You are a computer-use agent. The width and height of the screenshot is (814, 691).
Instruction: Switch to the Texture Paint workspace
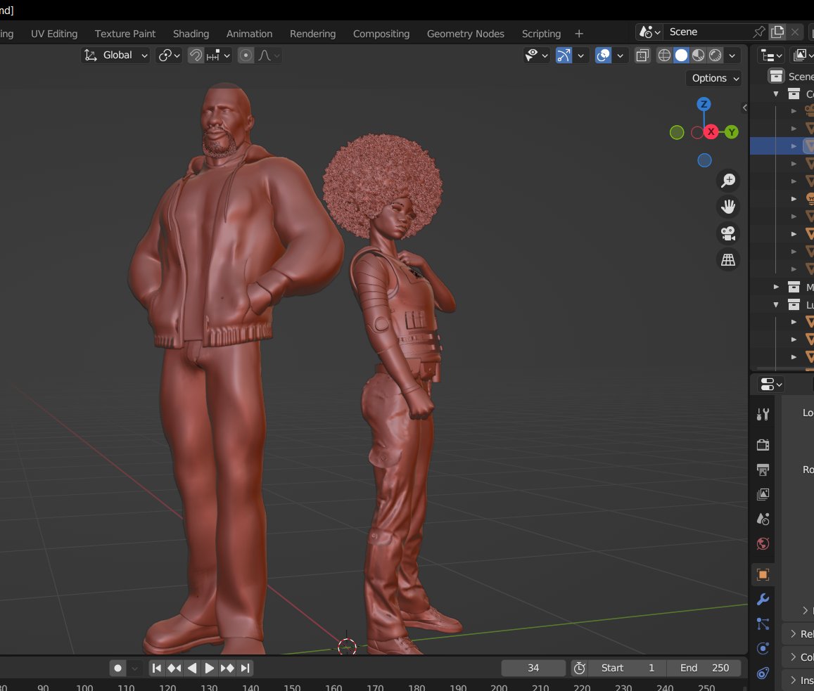click(x=125, y=34)
